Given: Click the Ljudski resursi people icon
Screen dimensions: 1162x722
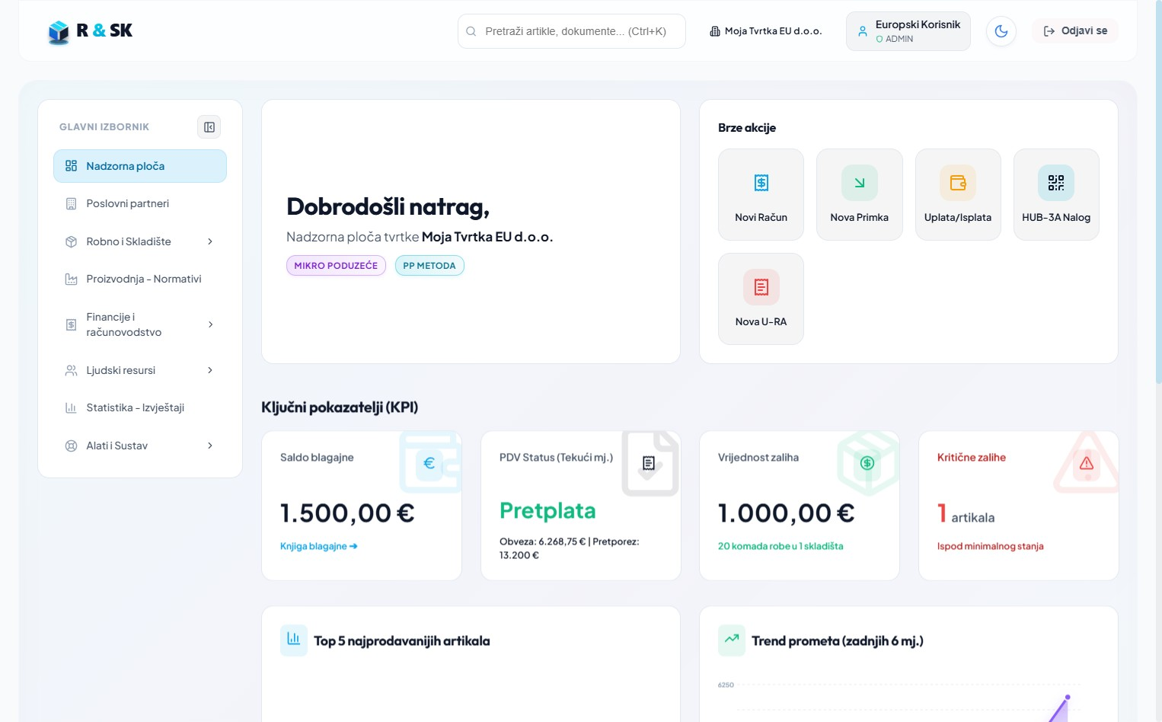Looking at the screenshot, I should point(71,370).
